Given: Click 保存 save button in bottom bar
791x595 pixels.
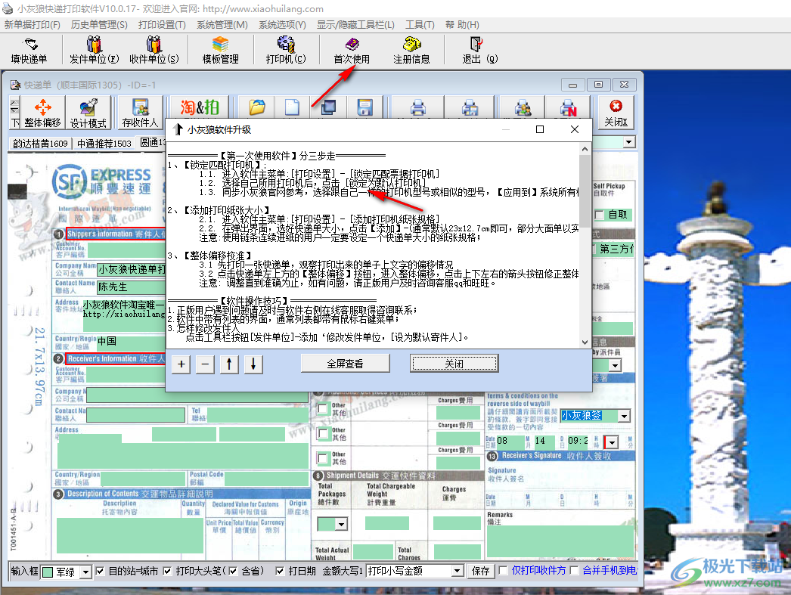Looking at the screenshot, I should pyautogui.click(x=481, y=571).
